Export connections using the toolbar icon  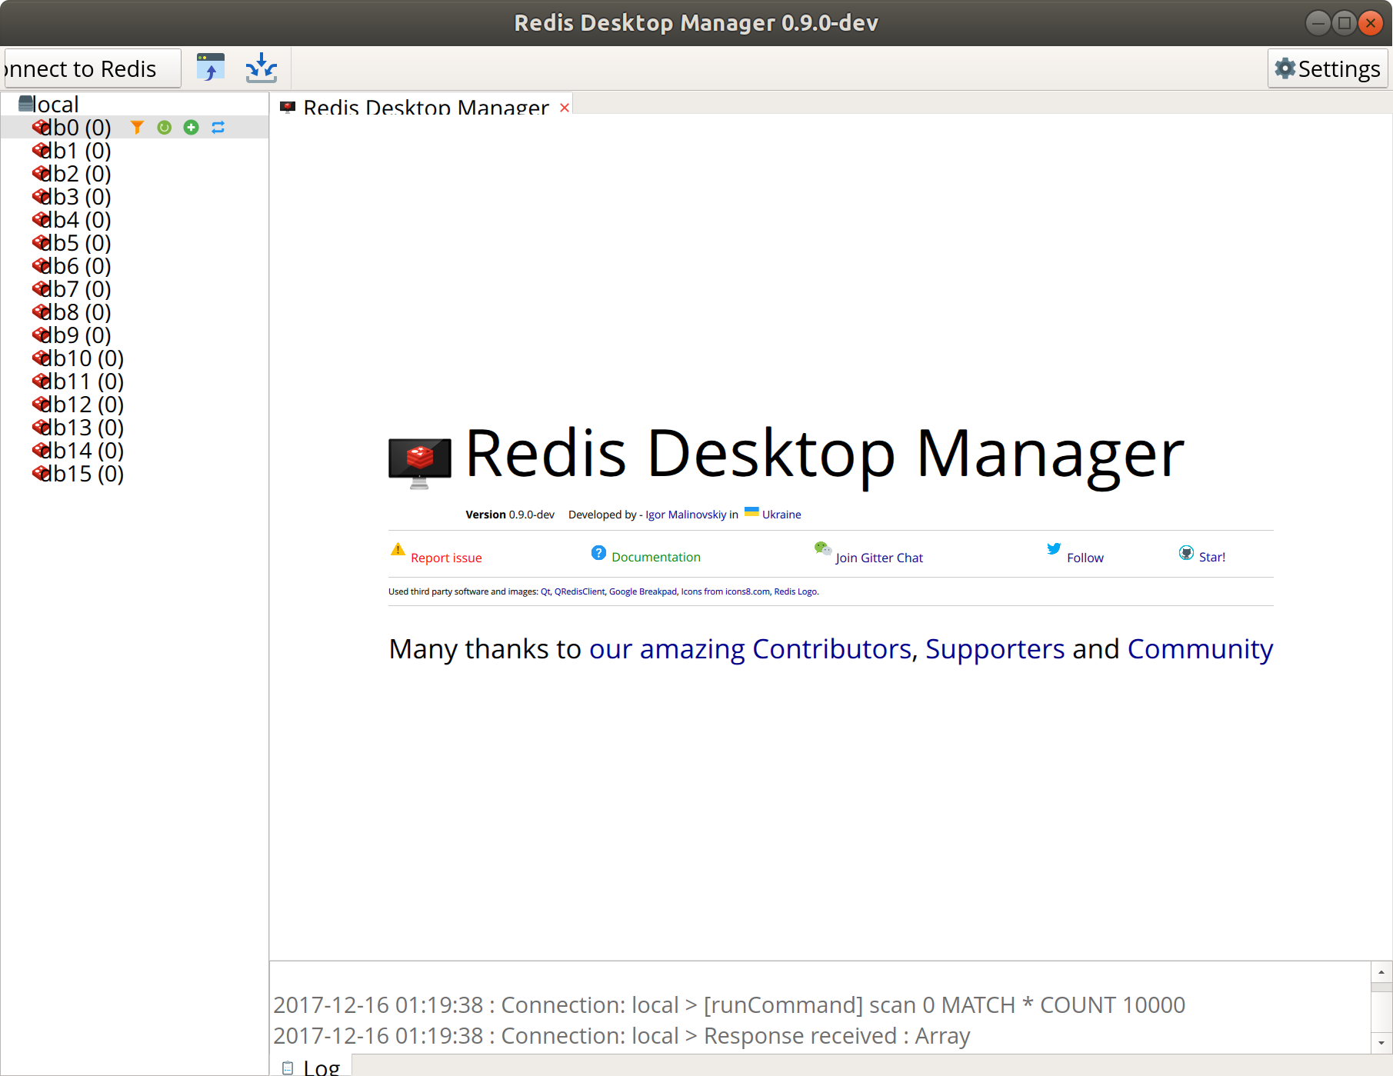210,68
